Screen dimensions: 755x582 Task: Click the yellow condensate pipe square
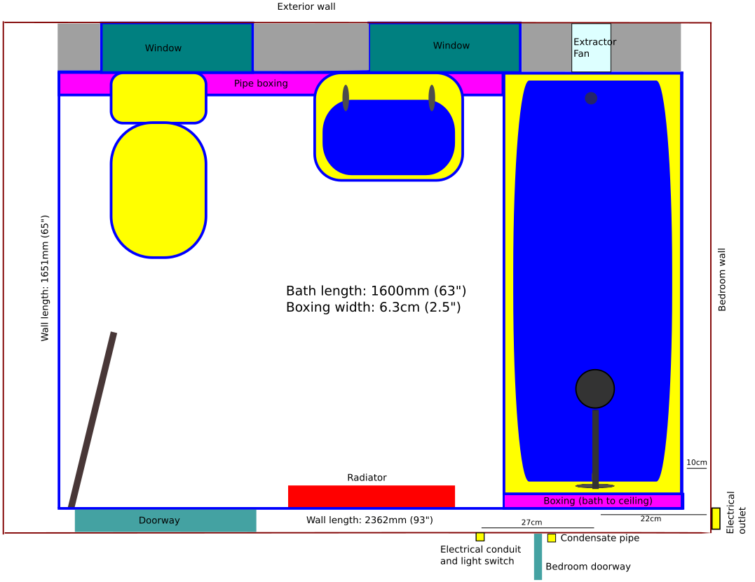point(552,538)
